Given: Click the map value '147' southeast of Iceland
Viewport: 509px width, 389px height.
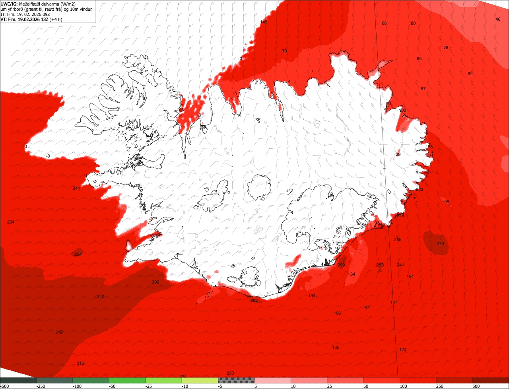Looking at the screenshot, I should (x=394, y=302).
